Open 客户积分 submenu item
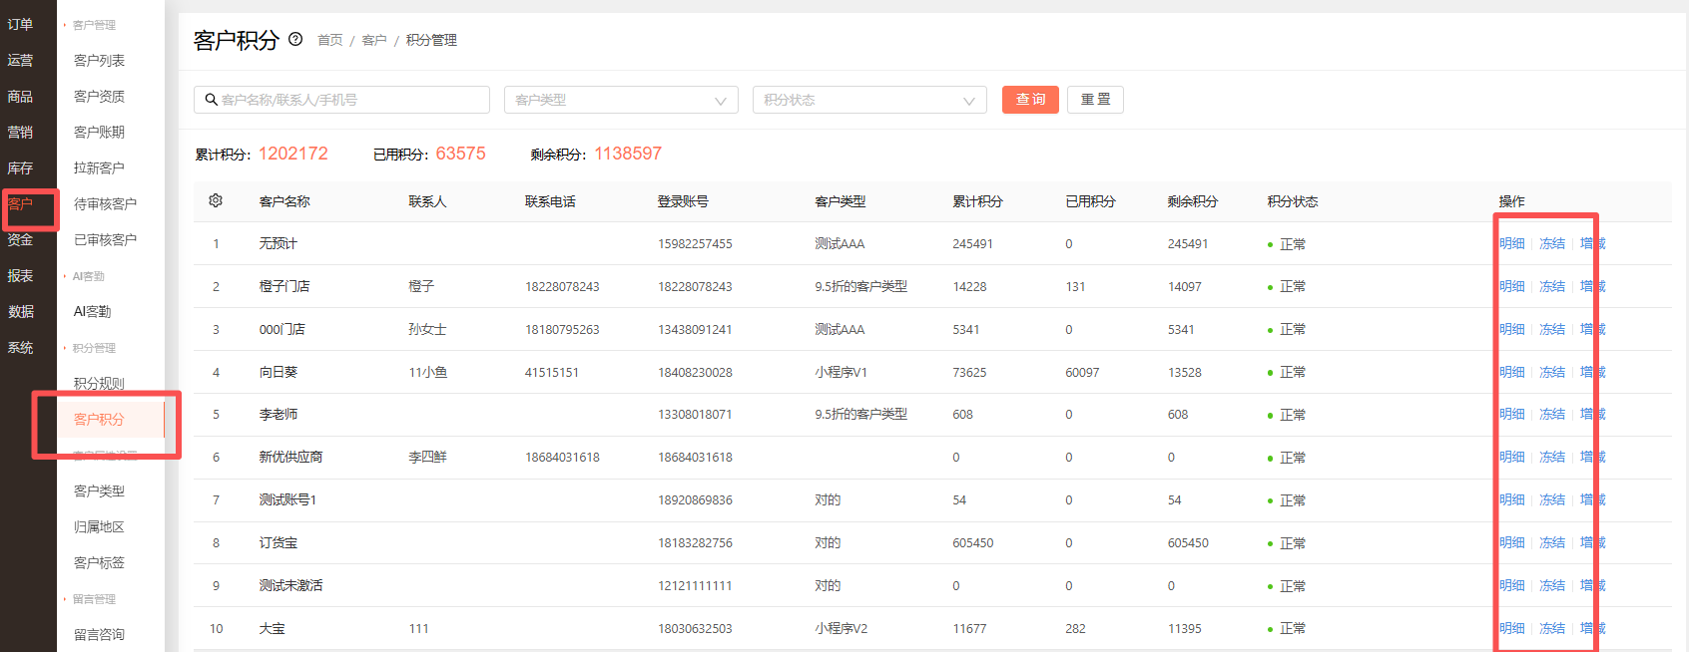Image resolution: width=1689 pixels, height=652 pixels. [x=99, y=419]
